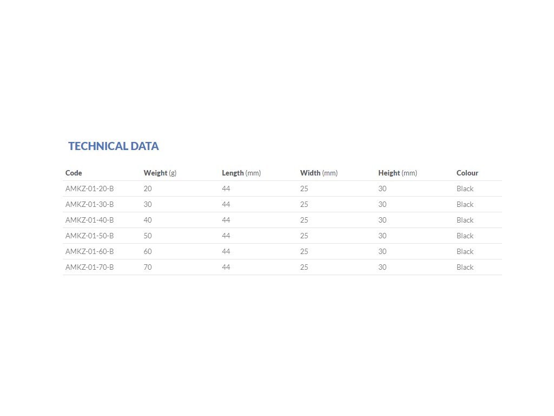Click product code AMKZ-01-20-B
Viewport: 554px width, 416px height.
[x=89, y=188]
